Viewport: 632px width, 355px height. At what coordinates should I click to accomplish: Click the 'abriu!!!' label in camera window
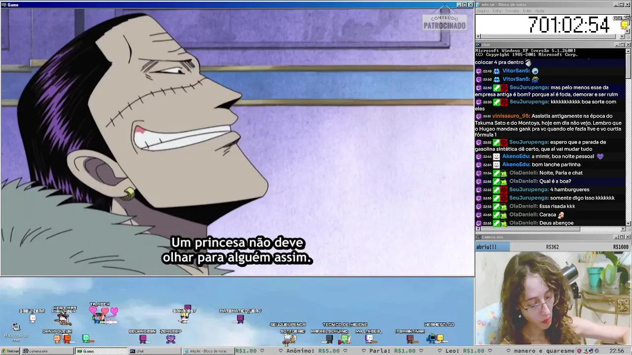tap(486, 247)
